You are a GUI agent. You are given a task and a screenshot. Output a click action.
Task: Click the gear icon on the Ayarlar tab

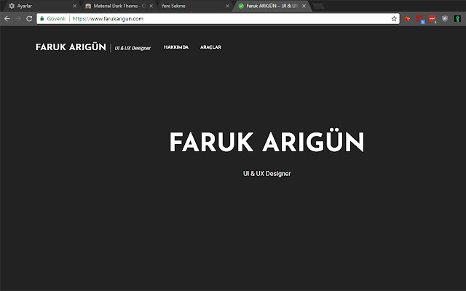click(x=12, y=6)
